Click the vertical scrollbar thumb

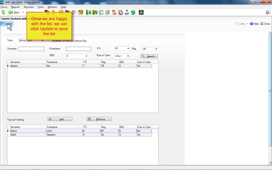tap(270, 91)
